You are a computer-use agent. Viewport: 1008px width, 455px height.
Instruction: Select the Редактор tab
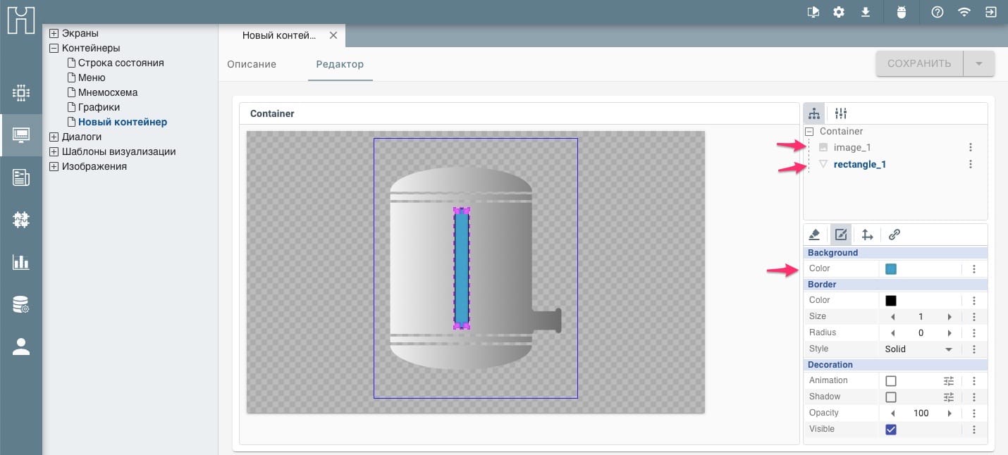[340, 64]
